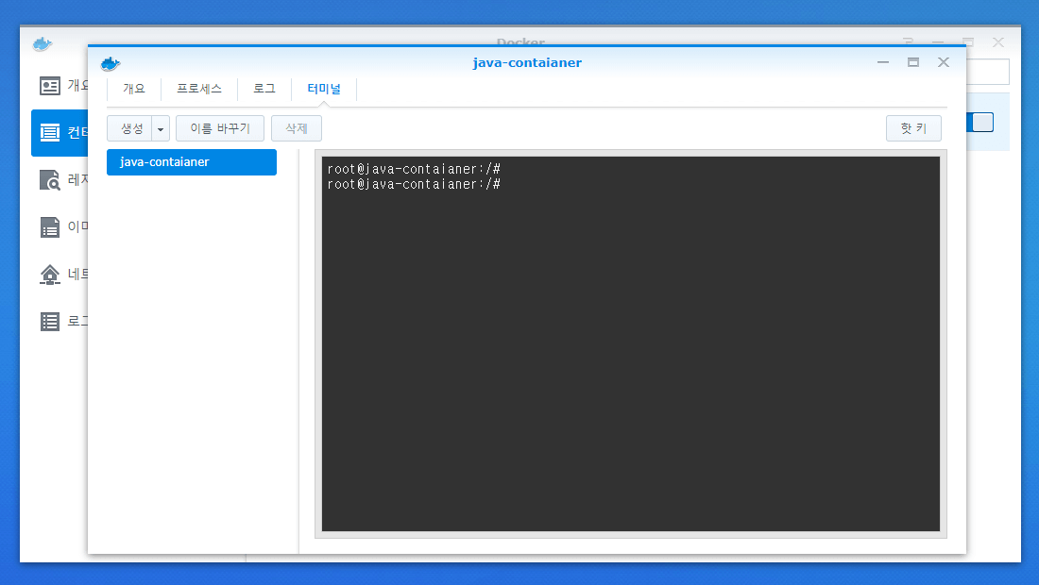Image resolution: width=1039 pixels, height=585 pixels.
Task: Open the overview icon in Docker sidebar
Action: 50,86
